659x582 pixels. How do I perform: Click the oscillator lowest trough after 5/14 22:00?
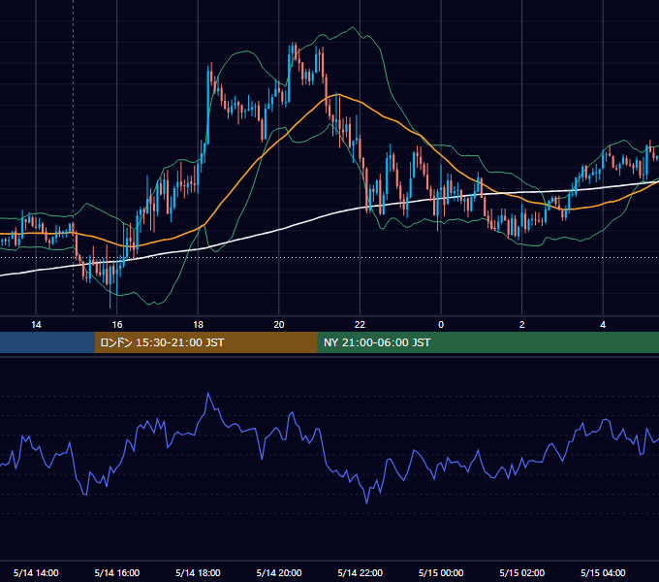pos(366,502)
